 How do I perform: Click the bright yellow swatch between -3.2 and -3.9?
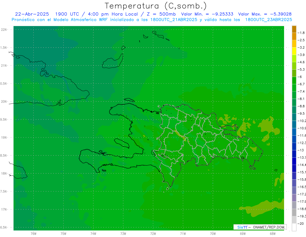pyautogui.click(x=294, y=51)
